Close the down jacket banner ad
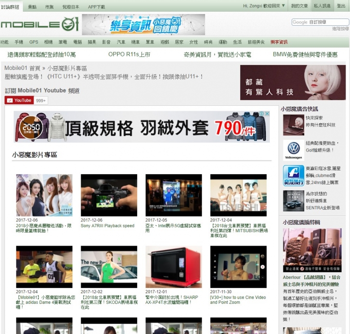Image resolution: width=350 pixels, height=334 pixels. [267, 114]
